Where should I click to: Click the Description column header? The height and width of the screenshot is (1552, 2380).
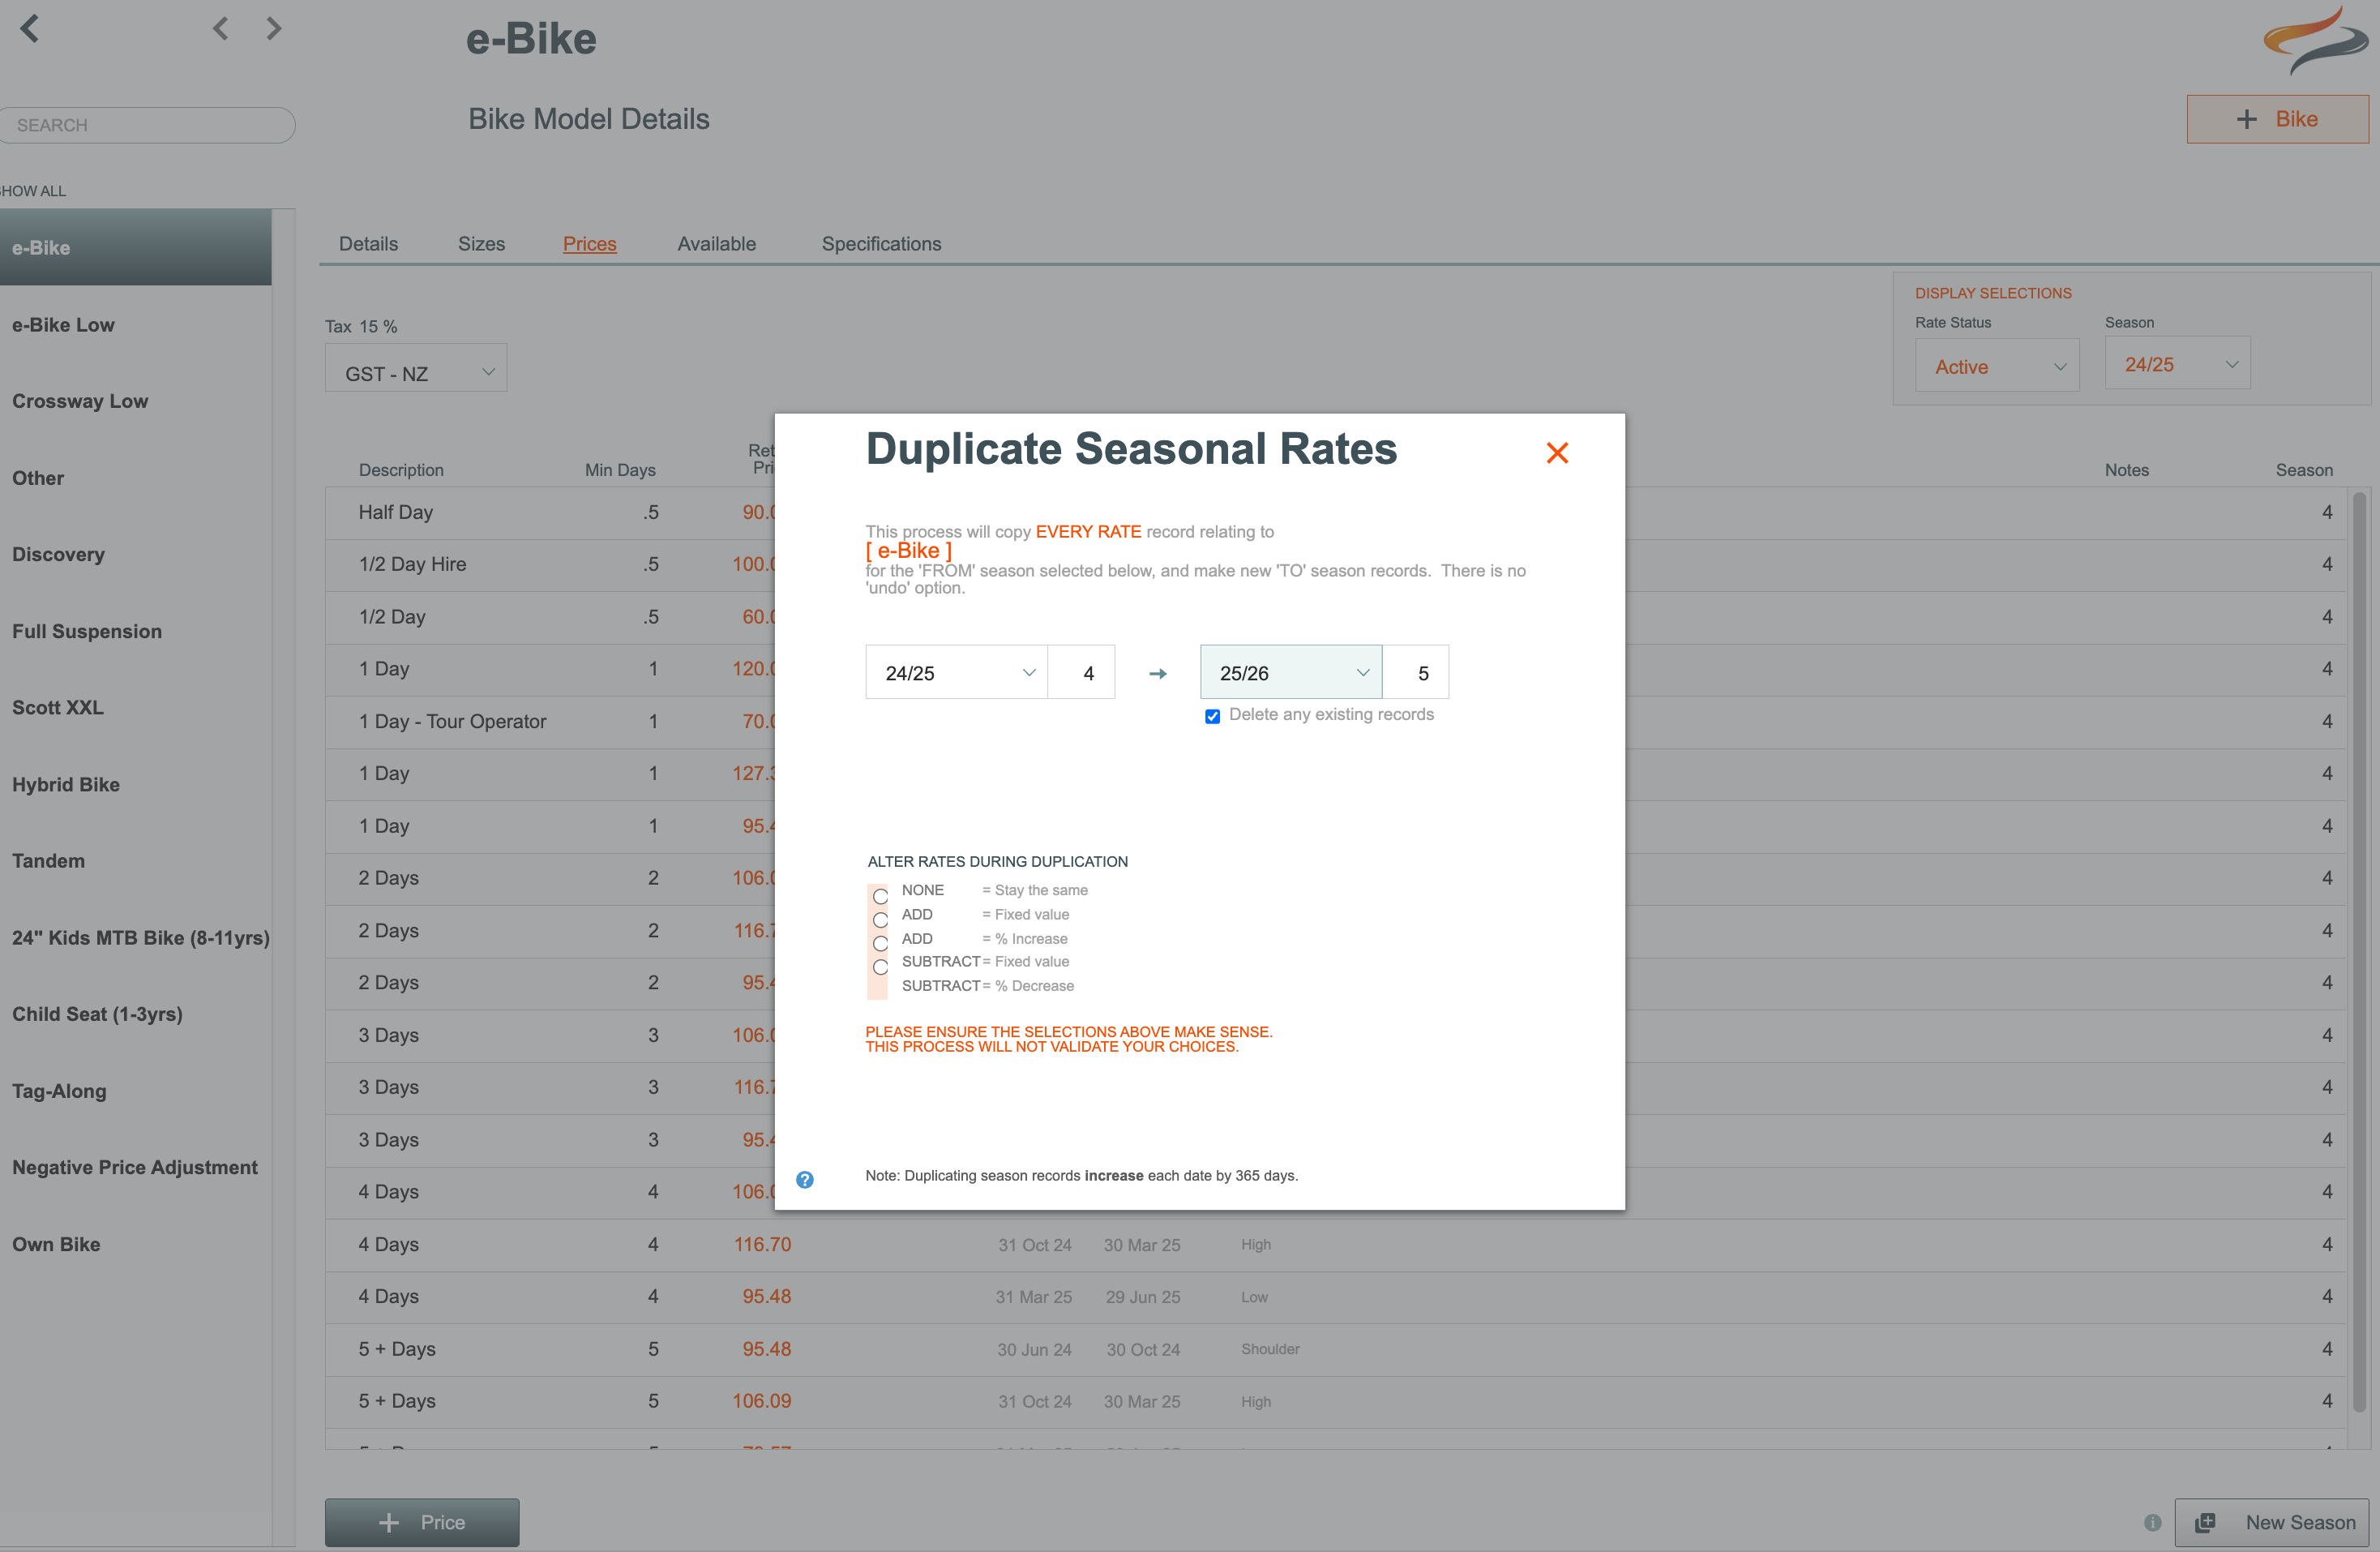click(x=401, y=470)
